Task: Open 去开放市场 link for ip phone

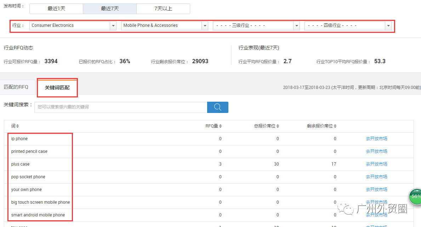Action: (x=376, y=139)
